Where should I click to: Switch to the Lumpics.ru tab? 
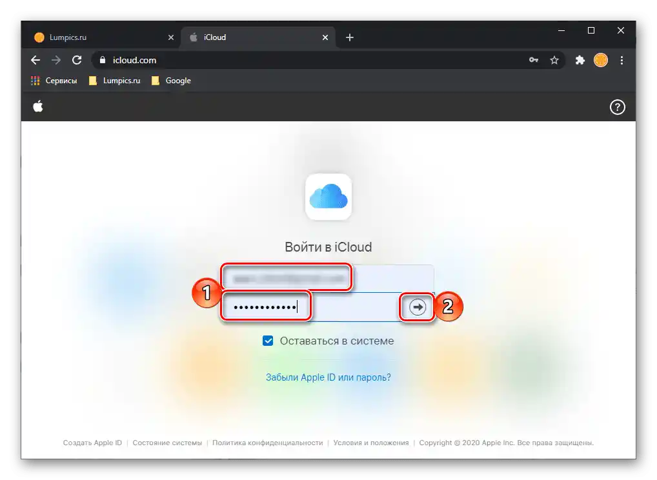(101, 37)
